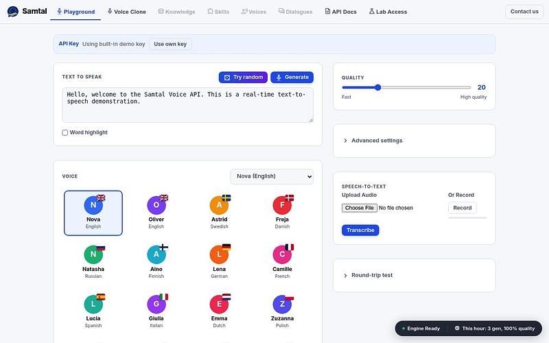Image resolution: width=549 pixels, height=343 pixels.
Task: Click the quality value 20
Action: click(482, 88)
